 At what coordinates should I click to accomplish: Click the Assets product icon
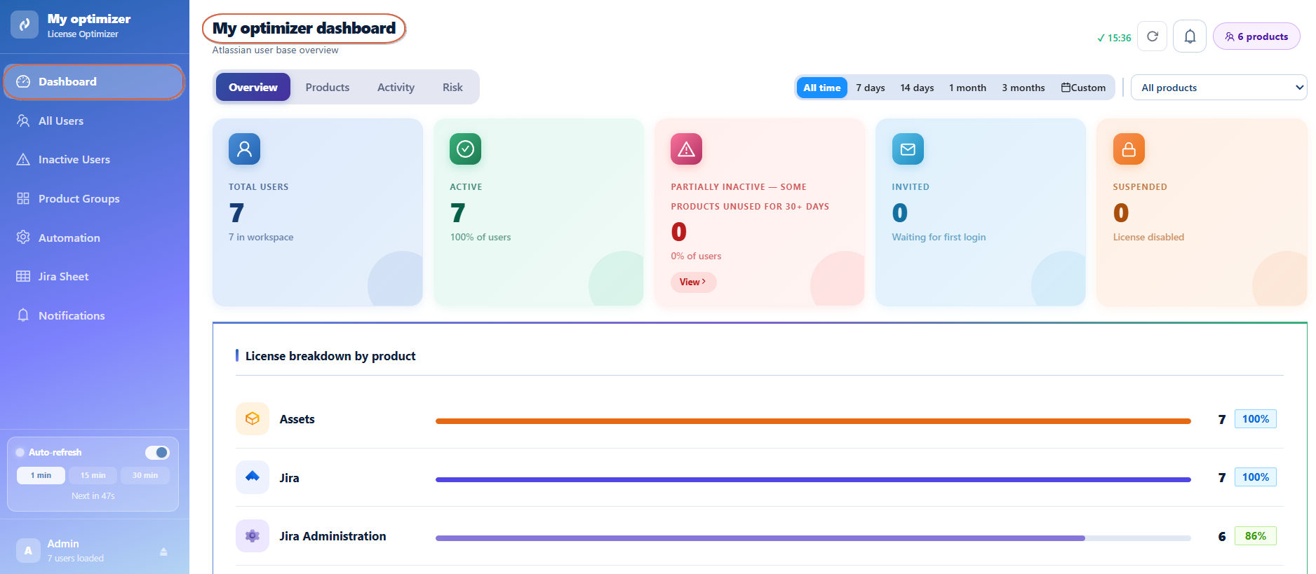[253, 418]
